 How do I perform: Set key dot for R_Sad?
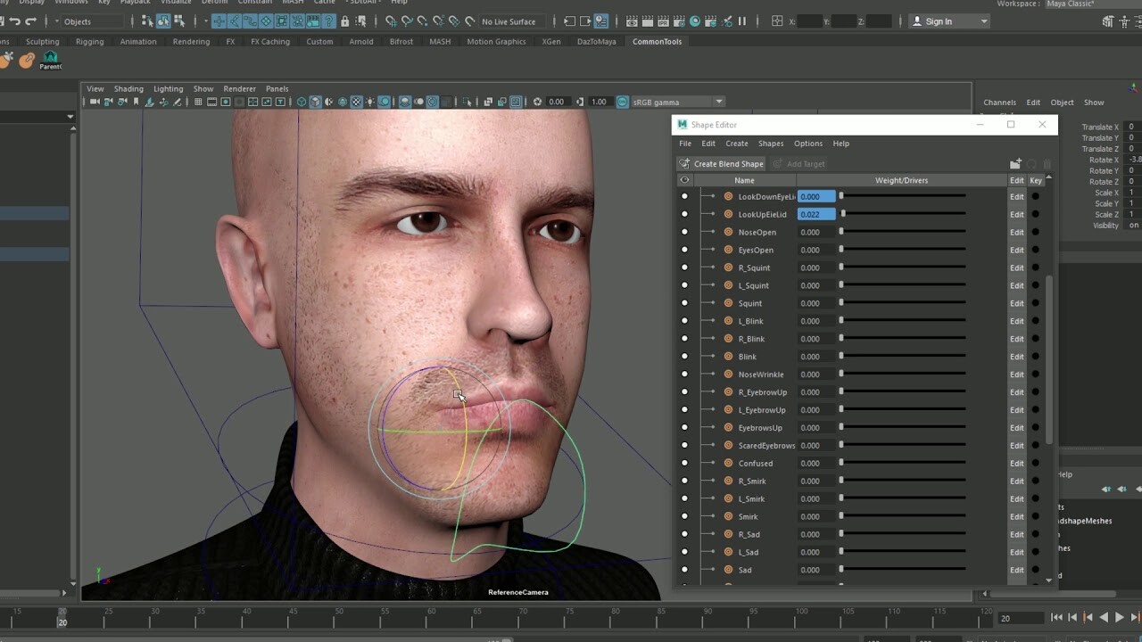pos(1036,535)
